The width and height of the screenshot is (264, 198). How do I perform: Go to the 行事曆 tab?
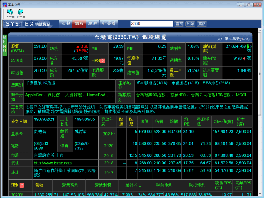point(109,24)
